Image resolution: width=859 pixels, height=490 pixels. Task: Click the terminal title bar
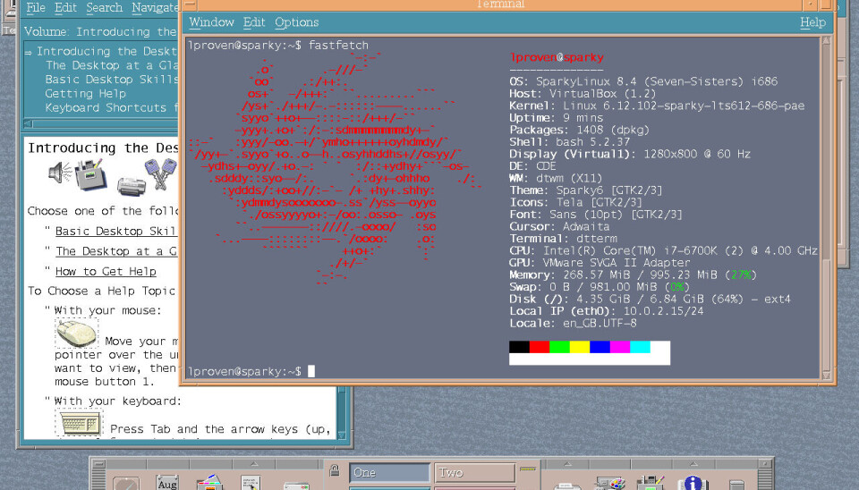tap(499, 5)
